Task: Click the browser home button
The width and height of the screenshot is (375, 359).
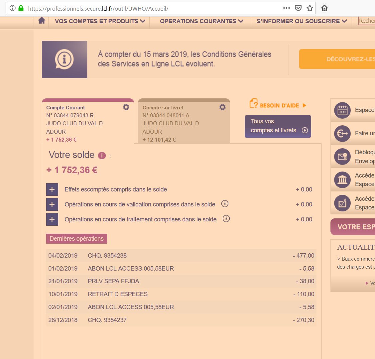Action: click(324, 8)
